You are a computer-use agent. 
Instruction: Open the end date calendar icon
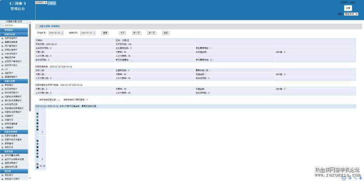point(94,33)
